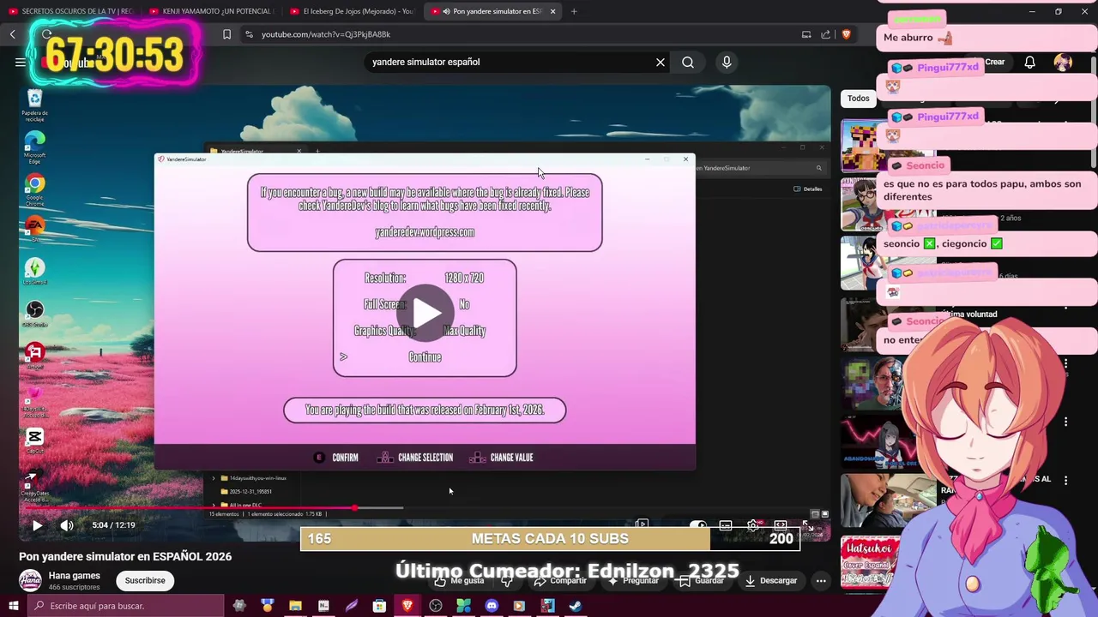The height and width of the screenshot is (617, 1098).
Task: Open Hana games channel avatar
Action: coord(30,580)
